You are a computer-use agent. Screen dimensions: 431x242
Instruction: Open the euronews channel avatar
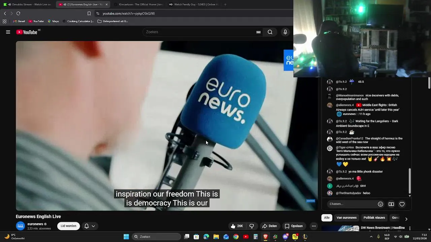[21, 226]
